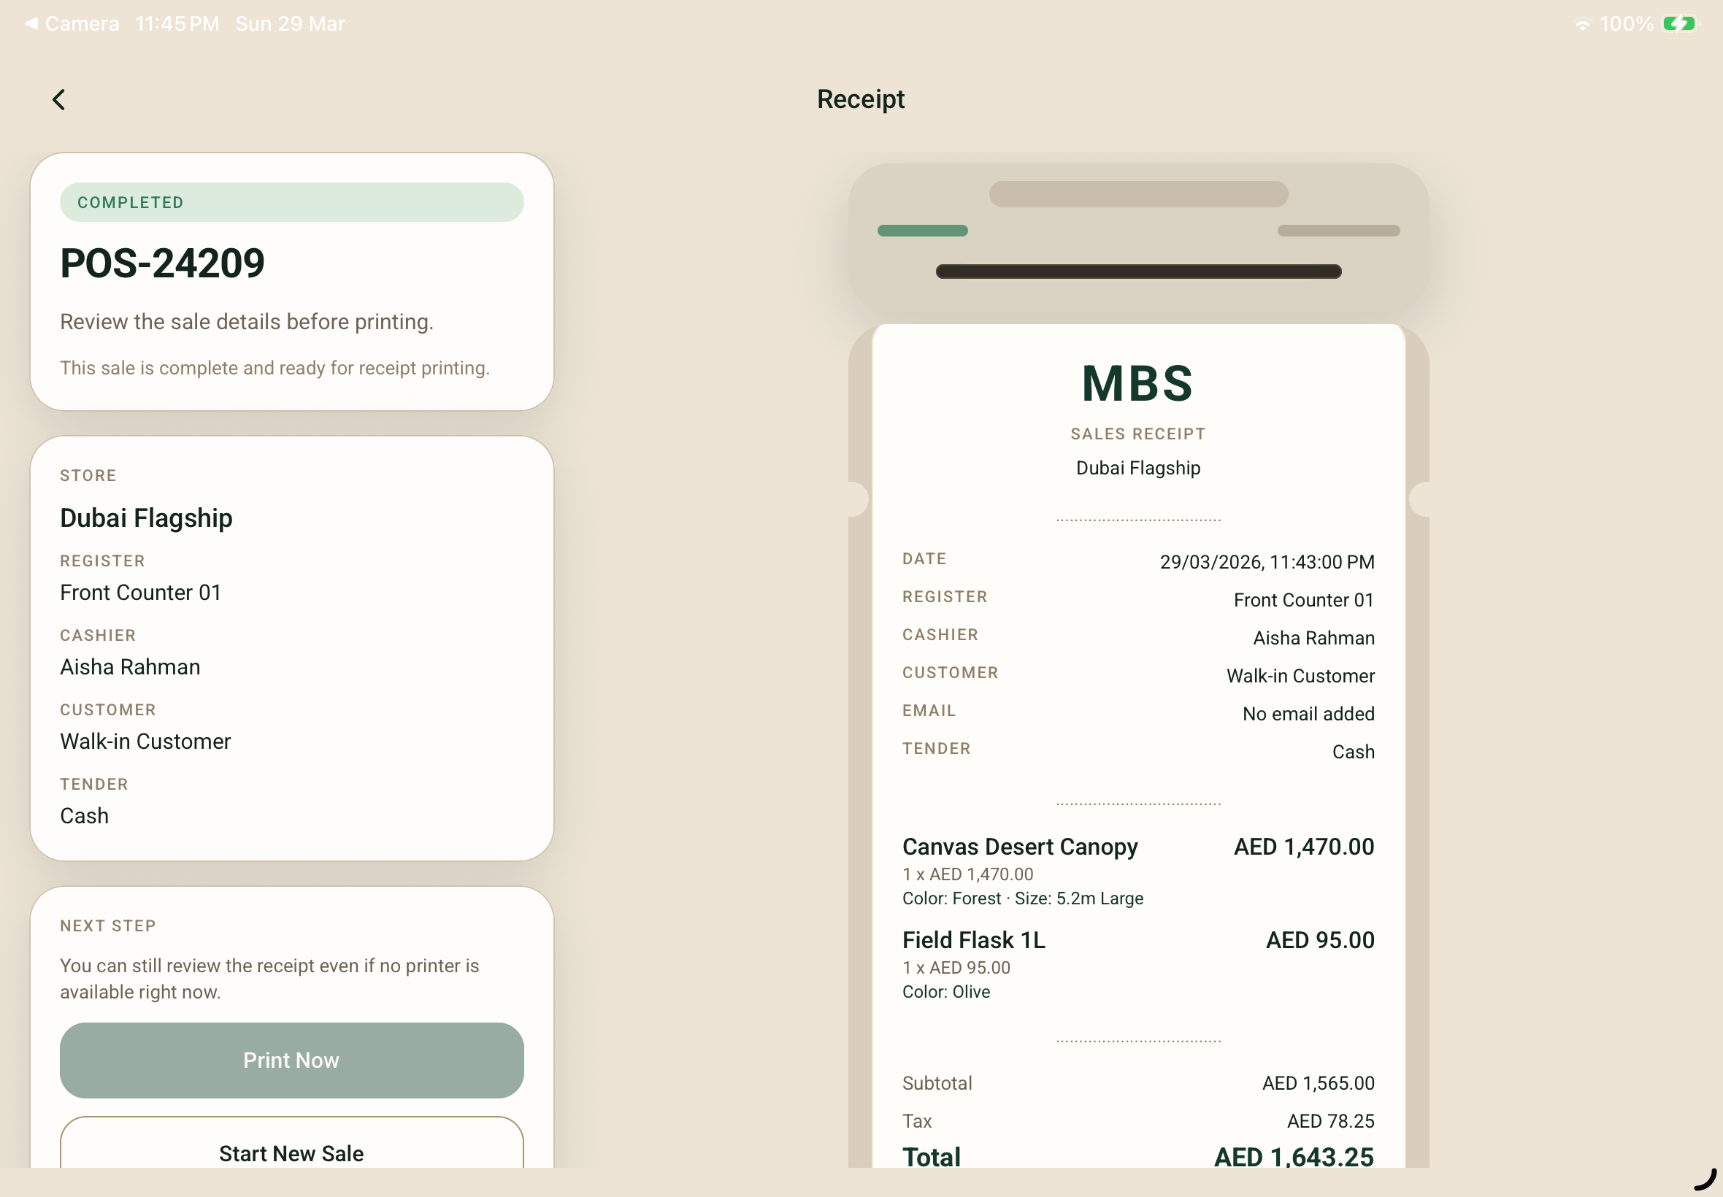1723x1197 pixels.
Task: Select Field Flask 1L line item
Action: 974,940
